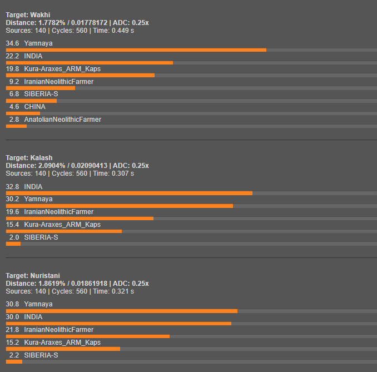Click Kura-Araxes_ARM_Kaps bar under Nuristani
This screenshot has width=377, height=372.
(x=63, y=349)
